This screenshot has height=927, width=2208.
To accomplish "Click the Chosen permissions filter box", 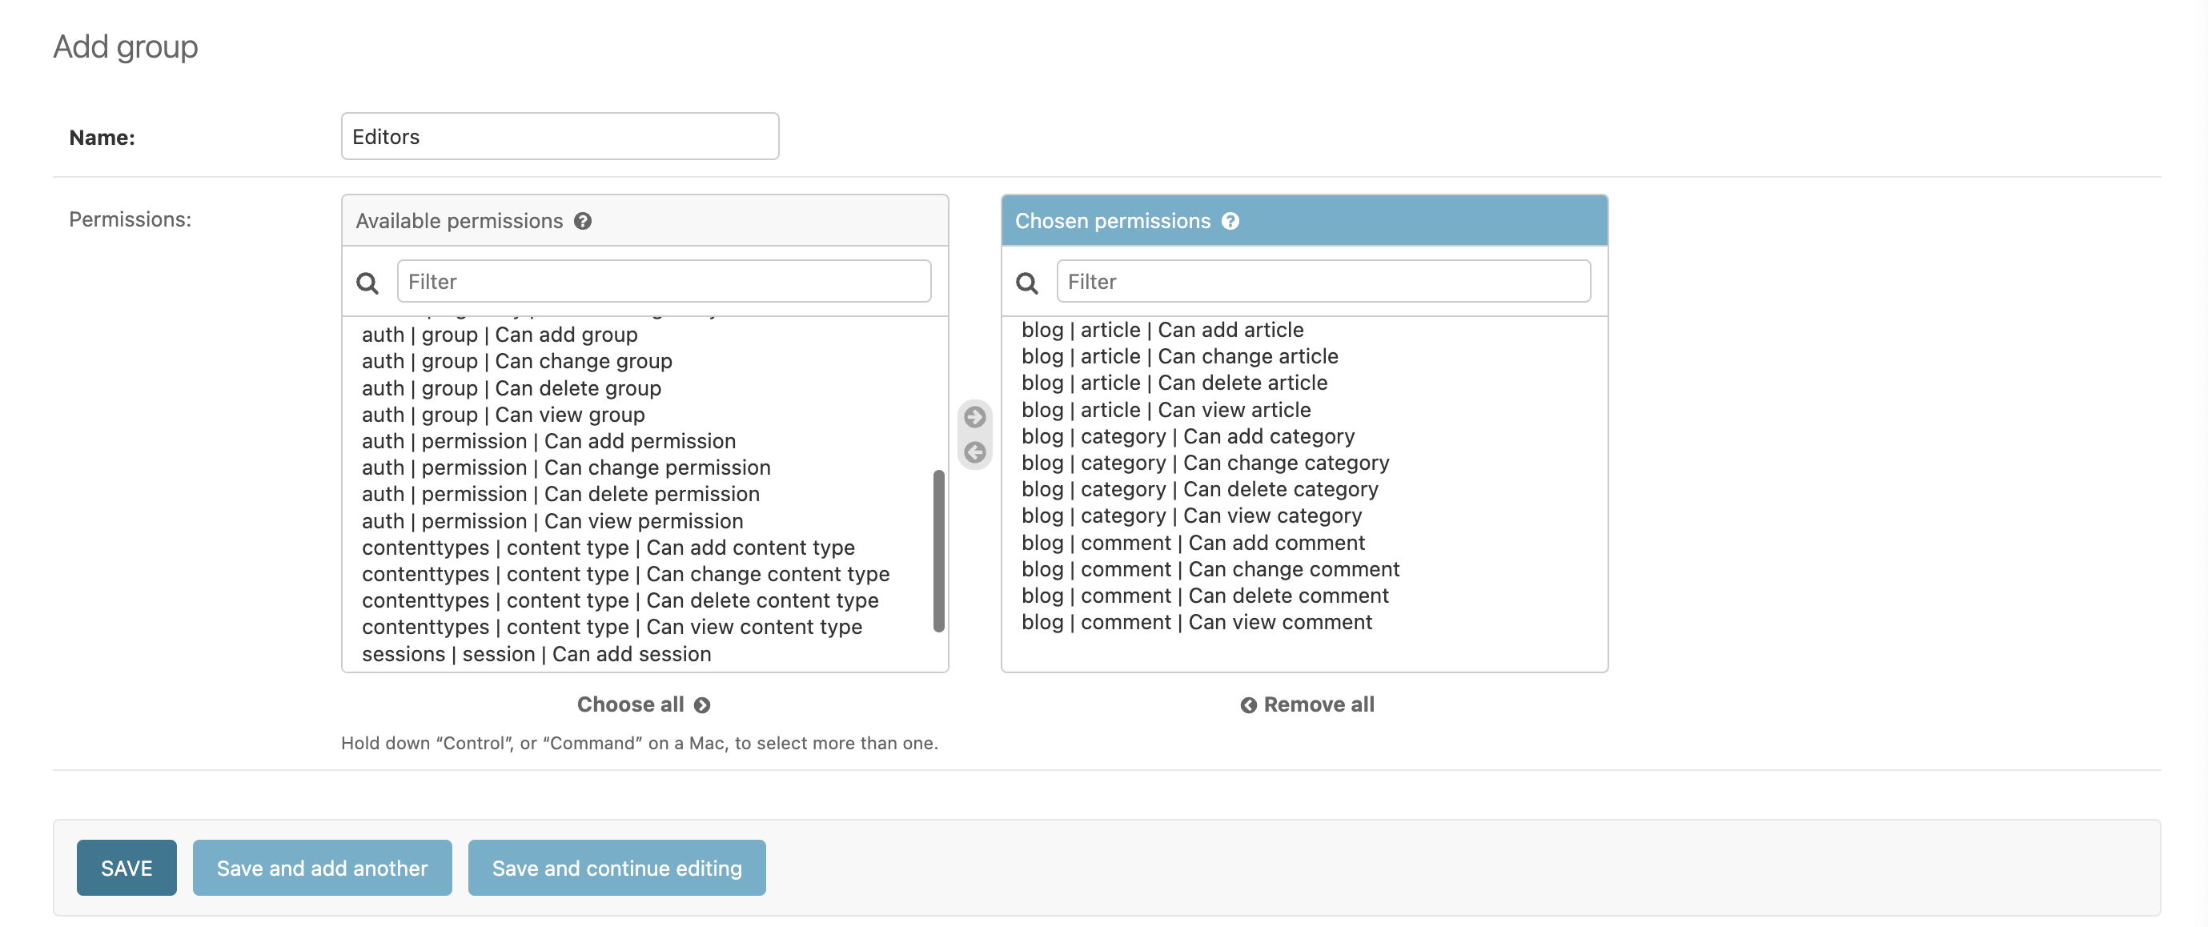I will [1323, 281].
